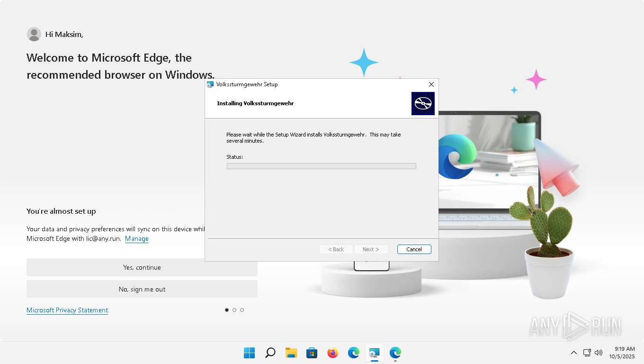The height and width of the screenshot is (364, 644).
Task: Click the disabled Back button
Action: 336,249
